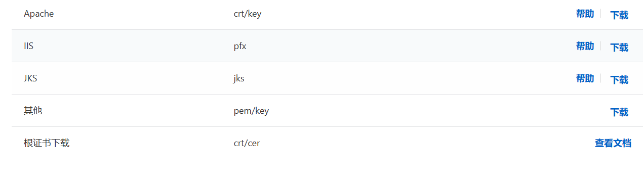The image size is (643, 182).
Task: Click the lowercase jks format text
Action: (239, 78)
